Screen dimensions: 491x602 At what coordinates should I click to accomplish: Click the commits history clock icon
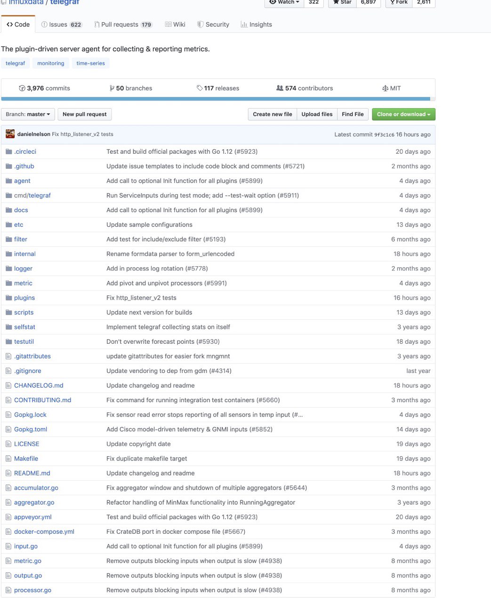pos(22,88)
